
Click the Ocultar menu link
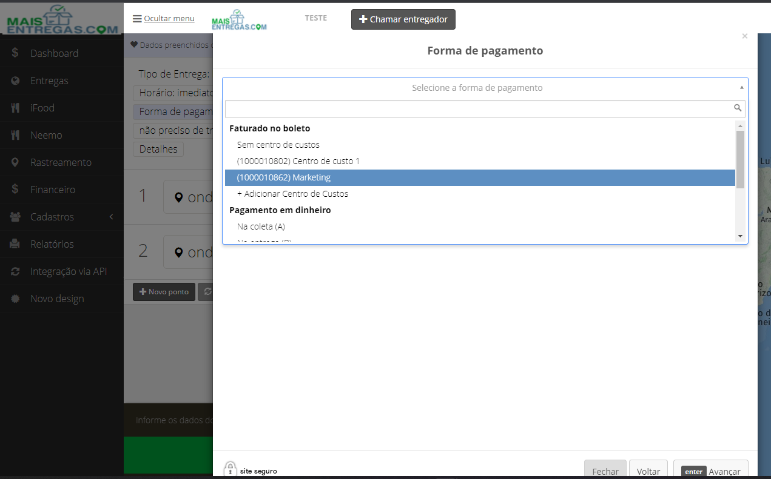click(x=169, y=19)
